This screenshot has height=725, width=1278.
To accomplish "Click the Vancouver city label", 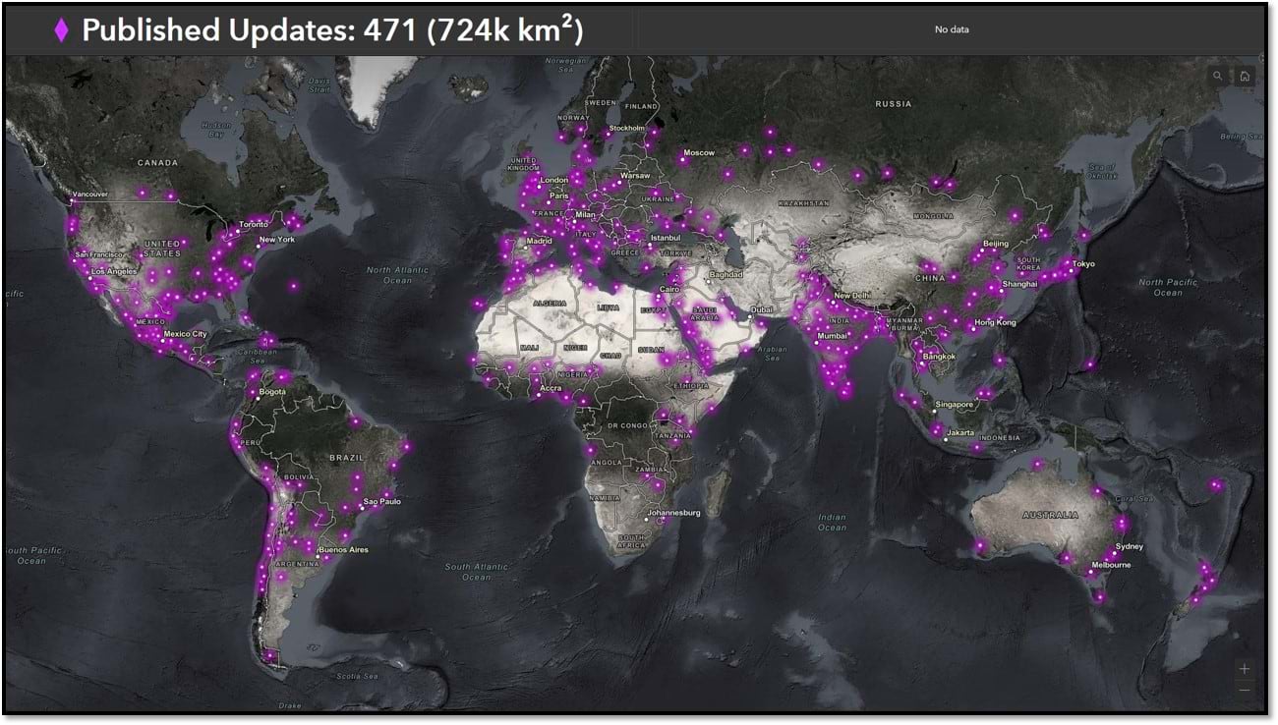I will tap(88, 195).
